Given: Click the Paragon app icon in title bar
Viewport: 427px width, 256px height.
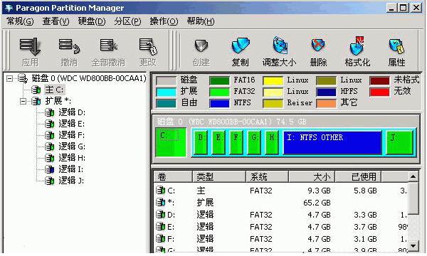Looking at the screenshot, I should pos(9,8).
